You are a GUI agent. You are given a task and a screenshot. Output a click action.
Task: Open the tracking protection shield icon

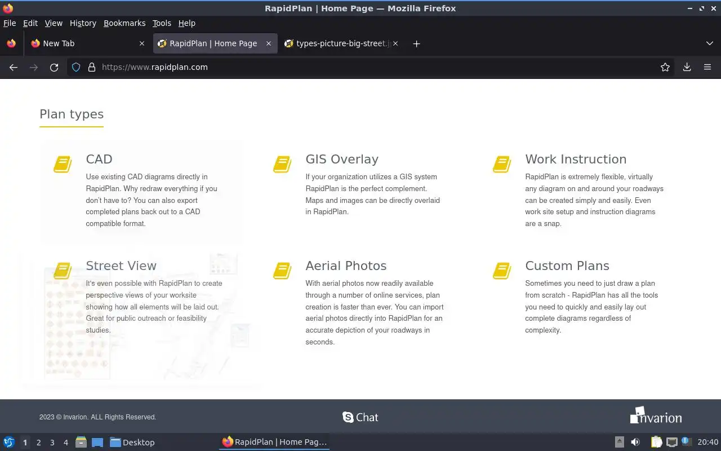[x=76, y=67]
